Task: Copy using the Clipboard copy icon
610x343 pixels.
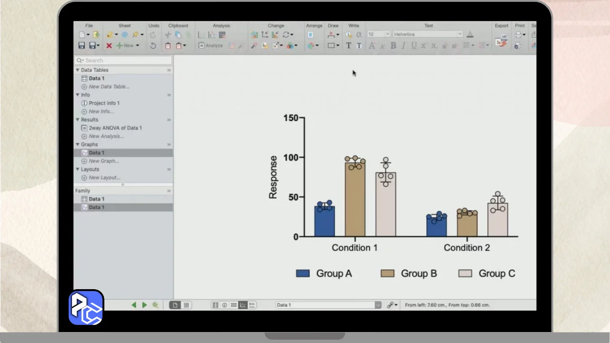Action: (178, 35)
